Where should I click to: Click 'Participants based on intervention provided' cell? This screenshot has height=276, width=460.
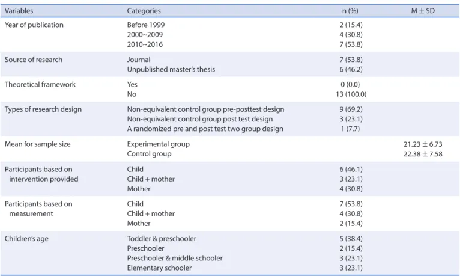[x=41, y=174]
